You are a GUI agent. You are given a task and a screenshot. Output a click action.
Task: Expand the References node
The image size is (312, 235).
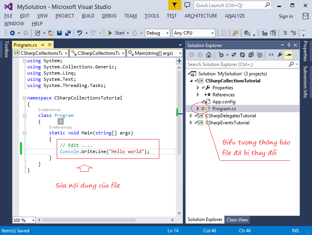[x=198, y=94]
